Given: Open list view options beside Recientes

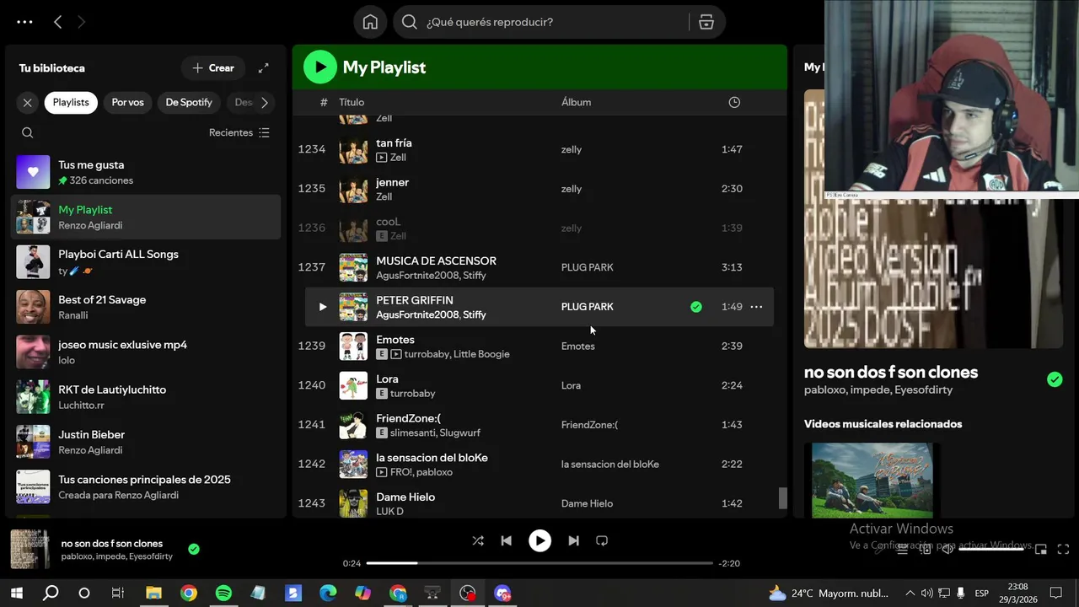Looking at the screenshot, I should click(264, 132).
